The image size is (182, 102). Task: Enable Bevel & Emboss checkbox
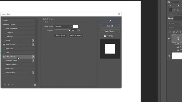[4, 29]
